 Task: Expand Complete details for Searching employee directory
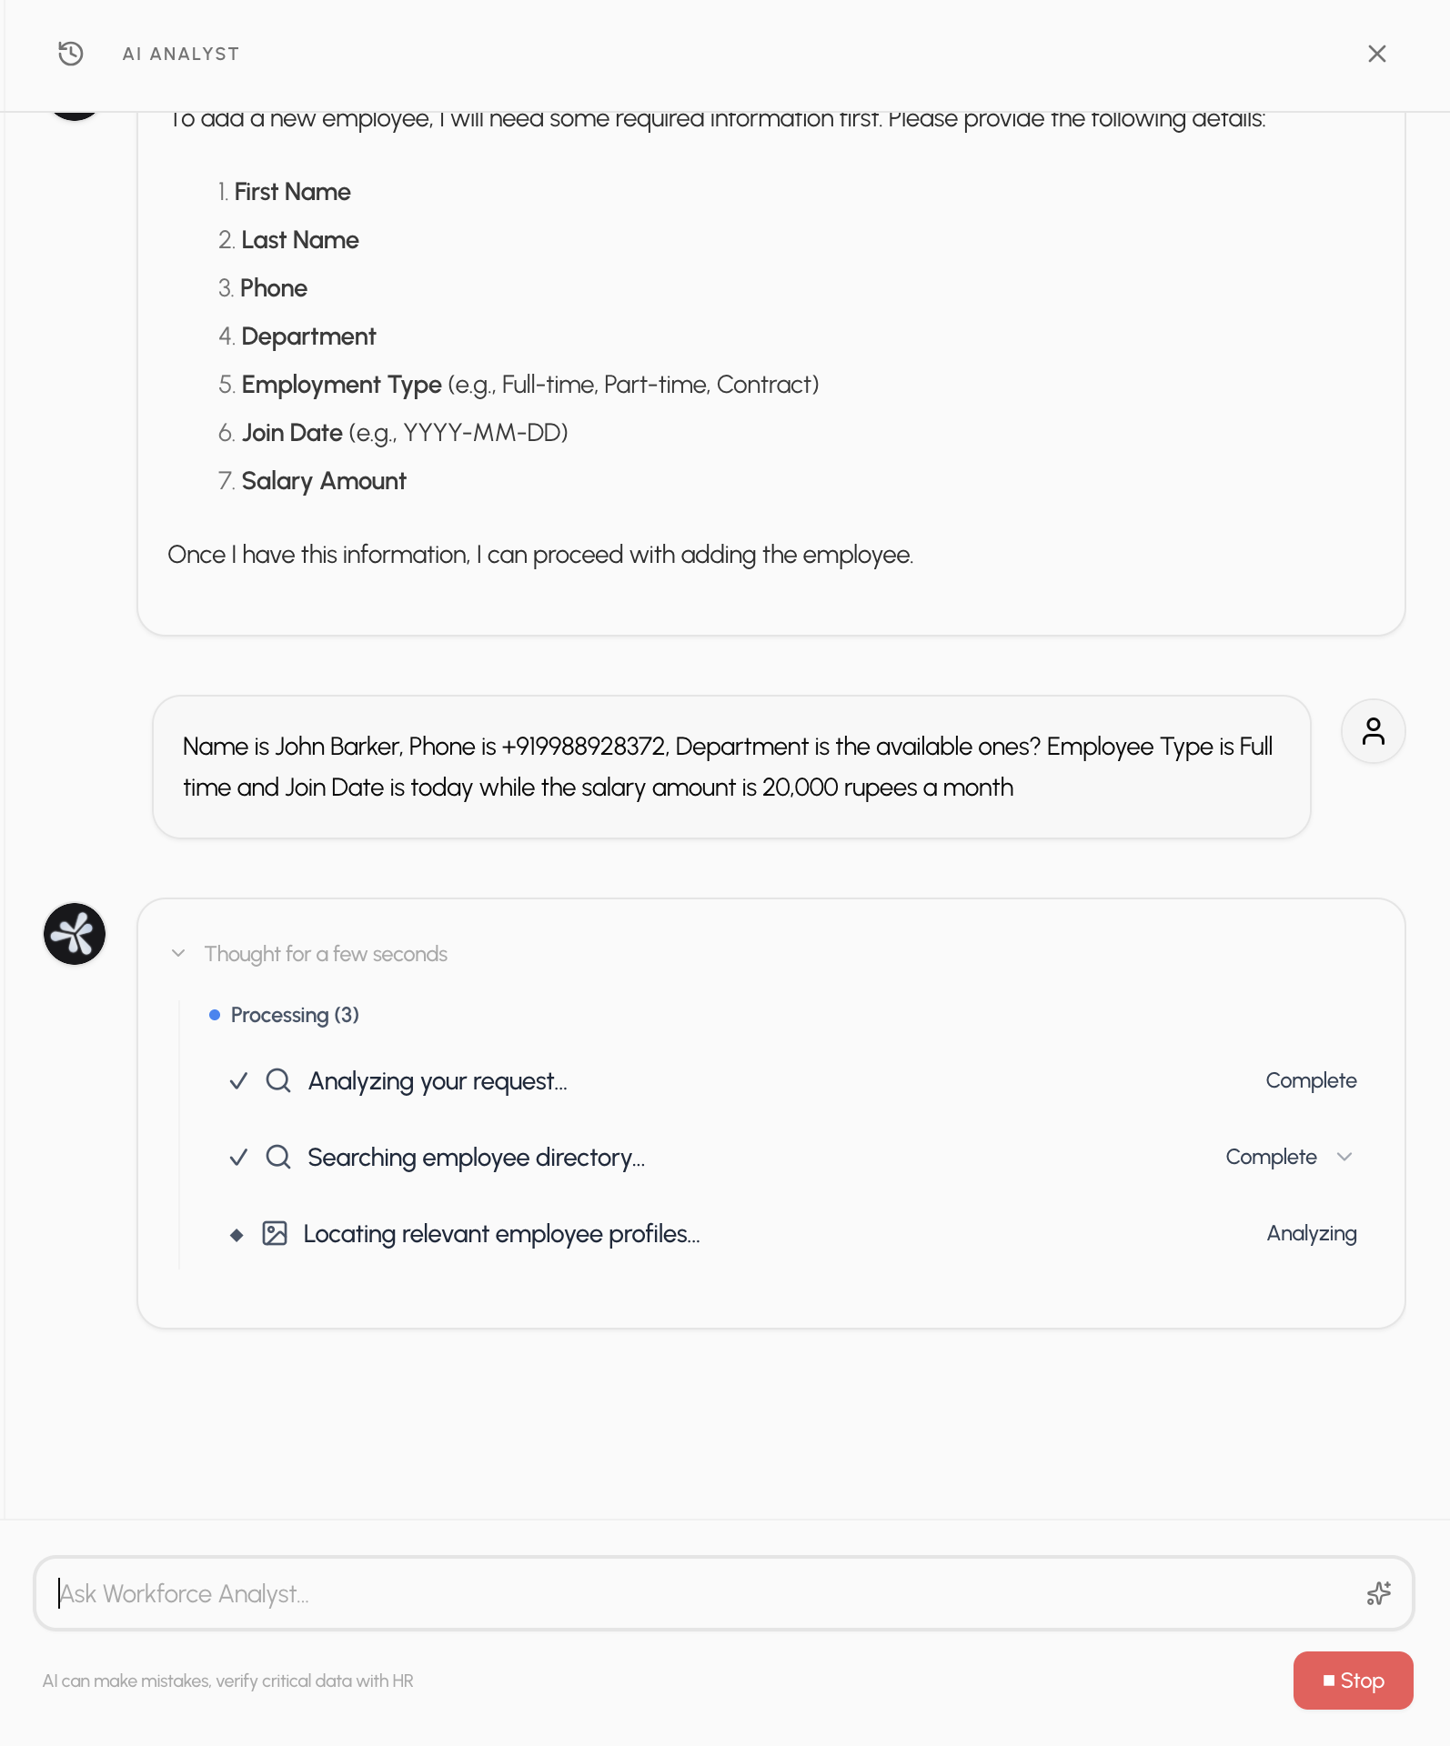1344,1158
